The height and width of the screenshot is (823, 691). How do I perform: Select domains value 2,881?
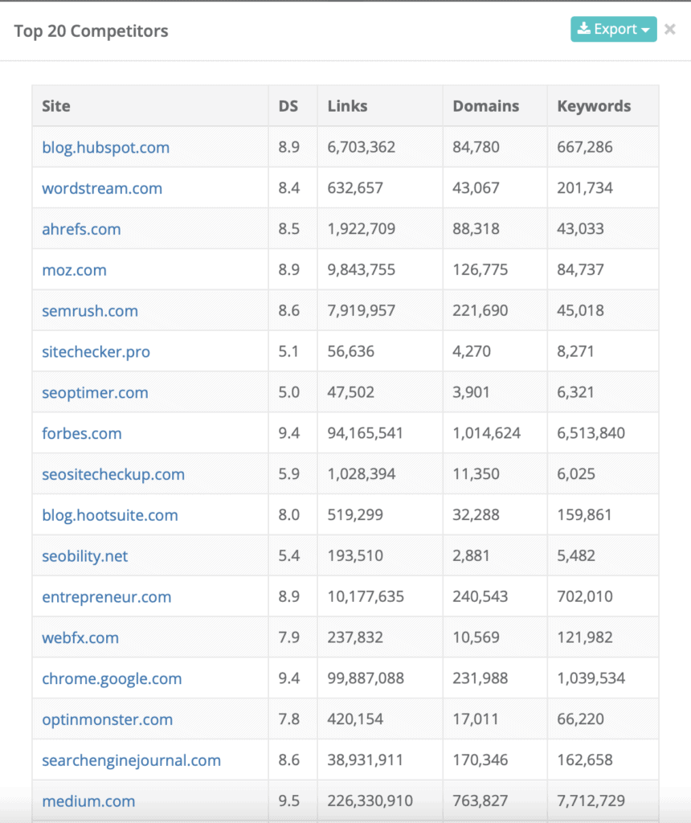(471, 556)
